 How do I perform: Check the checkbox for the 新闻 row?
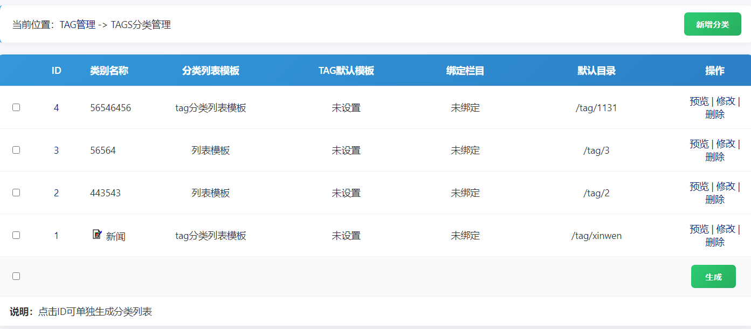tap(16, 235)
